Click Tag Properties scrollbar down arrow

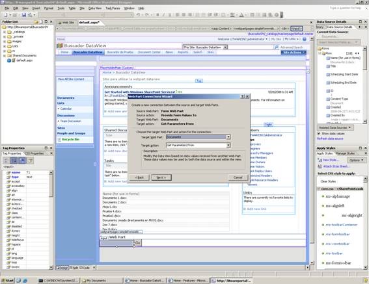pos(51,267)
